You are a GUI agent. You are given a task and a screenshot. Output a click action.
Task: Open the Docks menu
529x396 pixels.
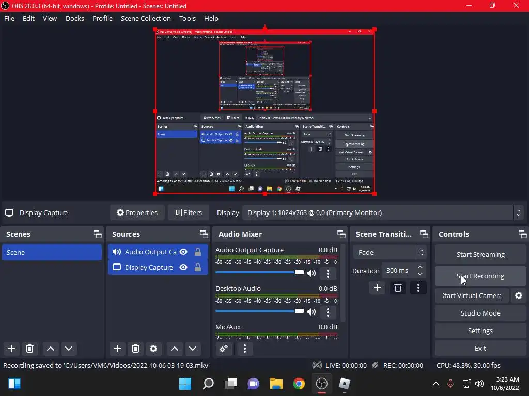(x=74, y=18)
